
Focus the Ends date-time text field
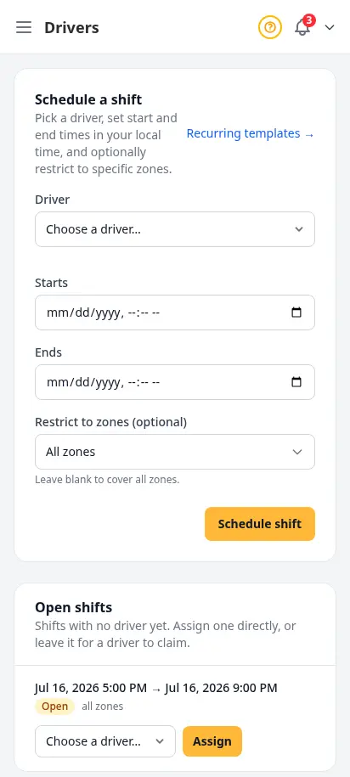[164, 382]
